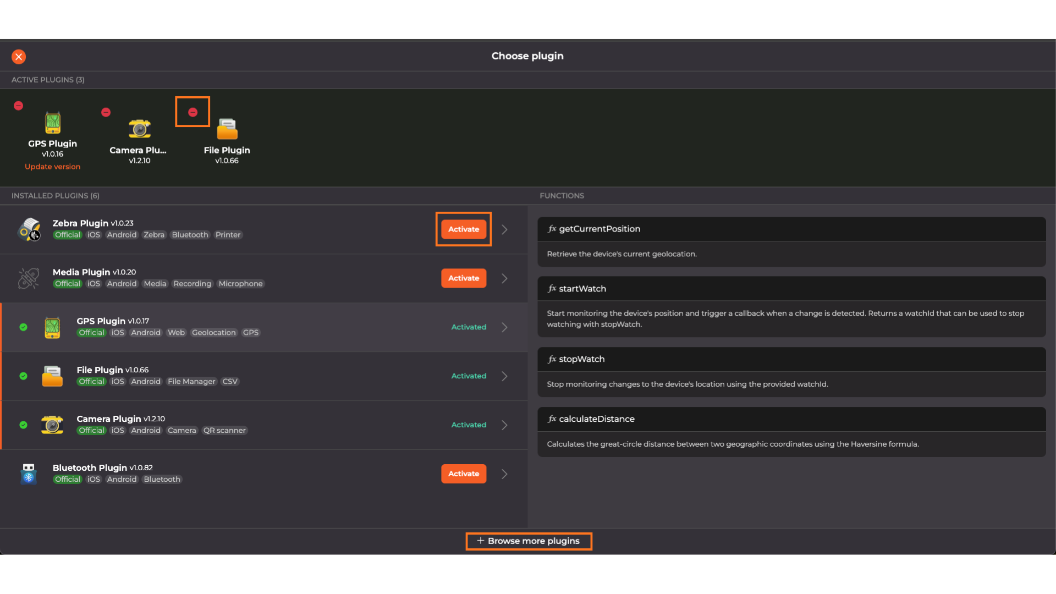
Task: Toggle the green check on the GPS Plugin row
Action: click(x=23, y=327)
